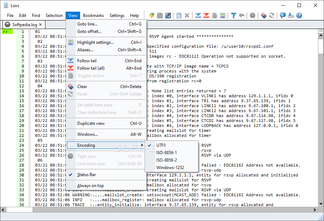Click the Time sync menu entry
This screenshot has width=324, height=221.
[x=106, y=156]
